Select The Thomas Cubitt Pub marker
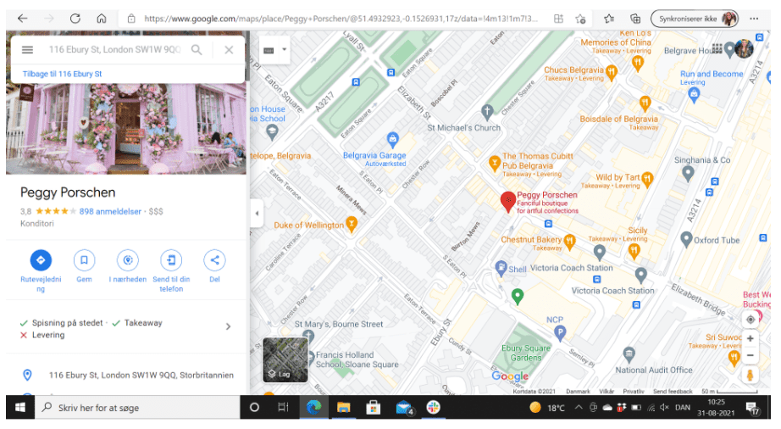 pyautogui.click(x=494, y=163)
